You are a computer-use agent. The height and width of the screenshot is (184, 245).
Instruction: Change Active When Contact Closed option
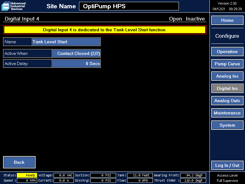tap(76, 53)
